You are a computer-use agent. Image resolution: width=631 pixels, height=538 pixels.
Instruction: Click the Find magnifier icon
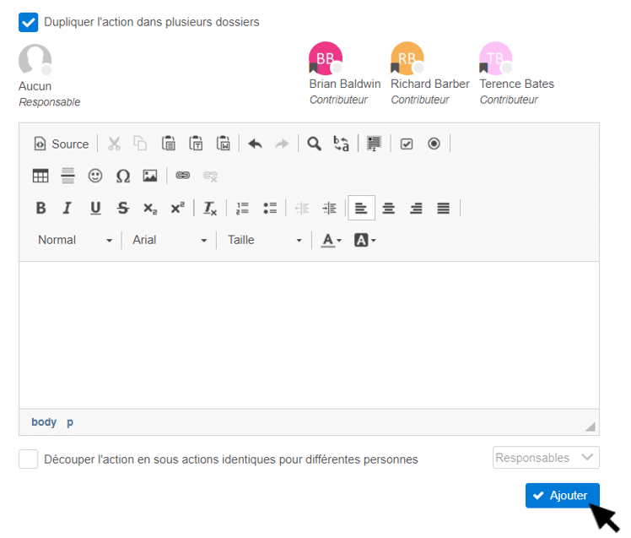314,144
